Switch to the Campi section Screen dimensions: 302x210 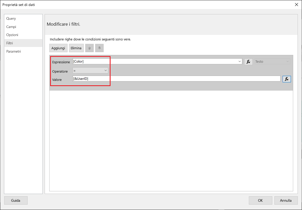pos(11,27)
